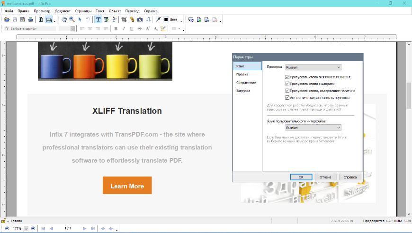This screenshot has height=233, width=412.
Task: Click the Underline U icon
Action: pyautogui.click(x=132, y=28)
